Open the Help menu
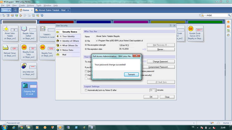Screen dimensions: 232x130 pos(56,5)
